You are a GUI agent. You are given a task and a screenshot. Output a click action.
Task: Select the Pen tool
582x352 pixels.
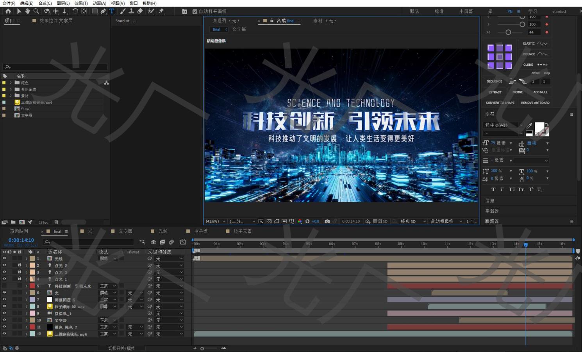coord(103,11)
